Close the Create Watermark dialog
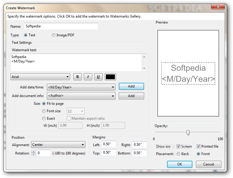 [x=218, y=7]
